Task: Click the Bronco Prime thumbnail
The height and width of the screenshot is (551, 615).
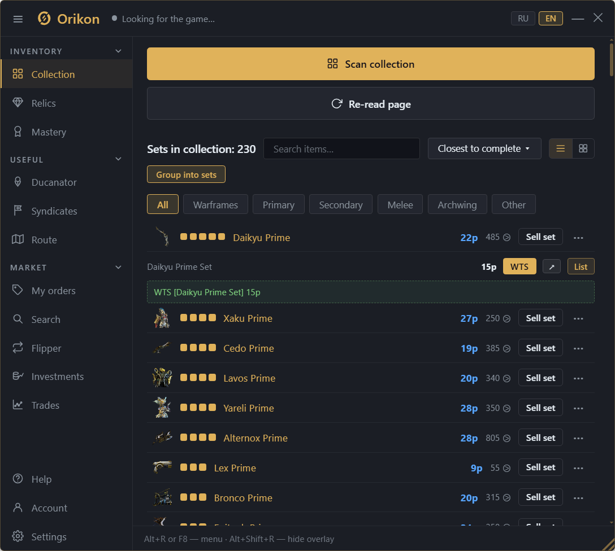Action: point(162,497)
